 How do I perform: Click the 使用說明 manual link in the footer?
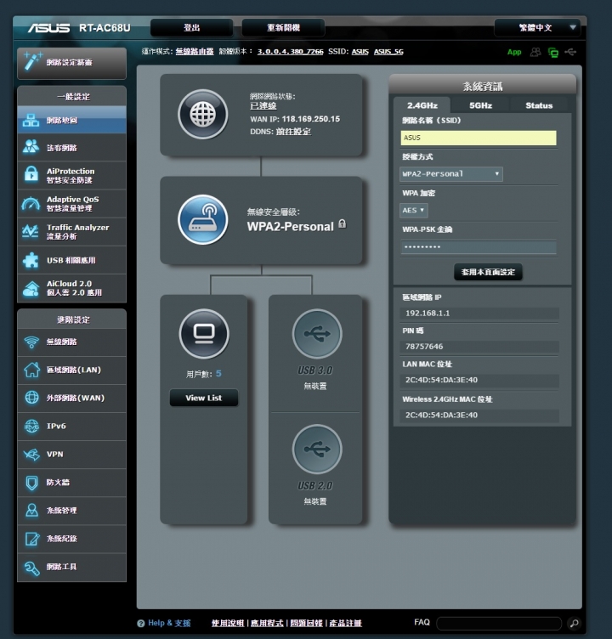coord(228,623)
